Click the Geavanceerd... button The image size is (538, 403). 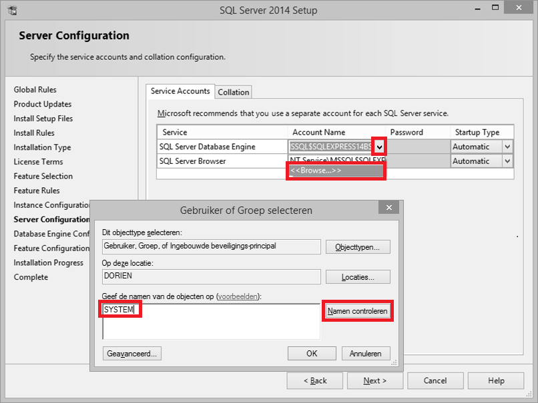(131, 353)
